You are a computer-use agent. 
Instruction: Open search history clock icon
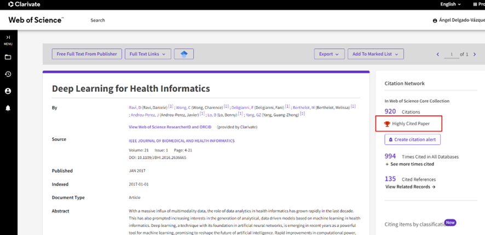[8, 74]
